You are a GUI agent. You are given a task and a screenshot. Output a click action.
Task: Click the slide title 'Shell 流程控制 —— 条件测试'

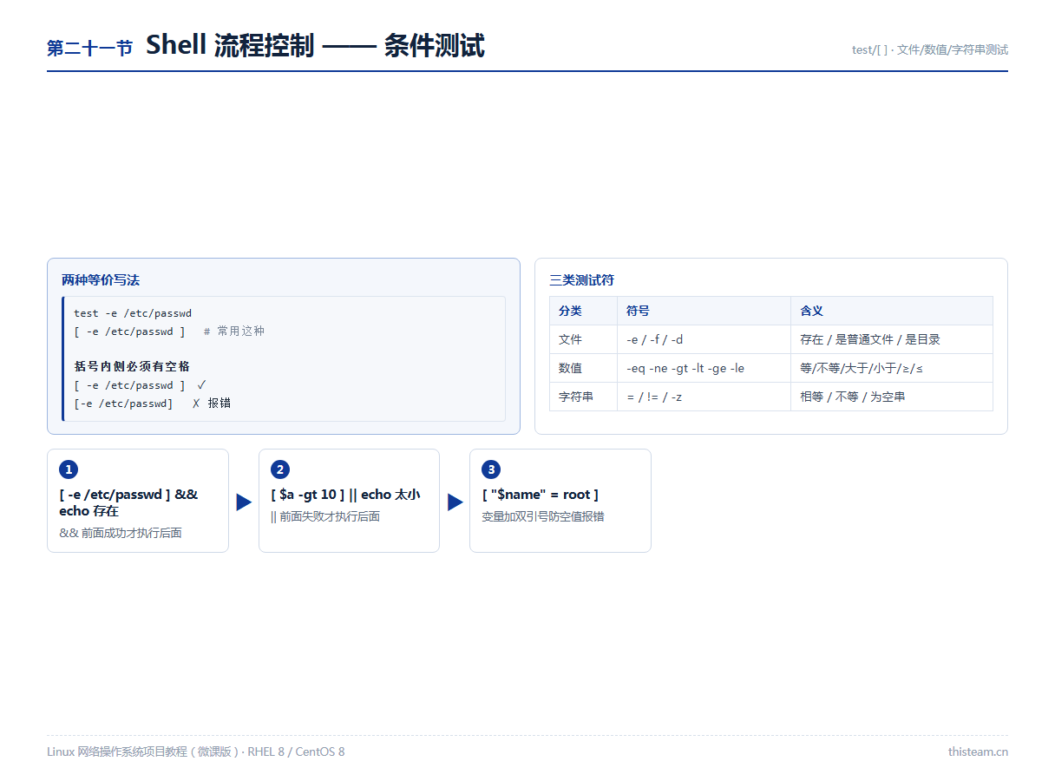[x=315, y=45]
